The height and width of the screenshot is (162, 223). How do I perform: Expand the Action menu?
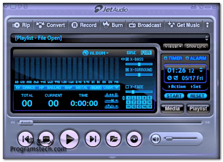click(177, 86)
